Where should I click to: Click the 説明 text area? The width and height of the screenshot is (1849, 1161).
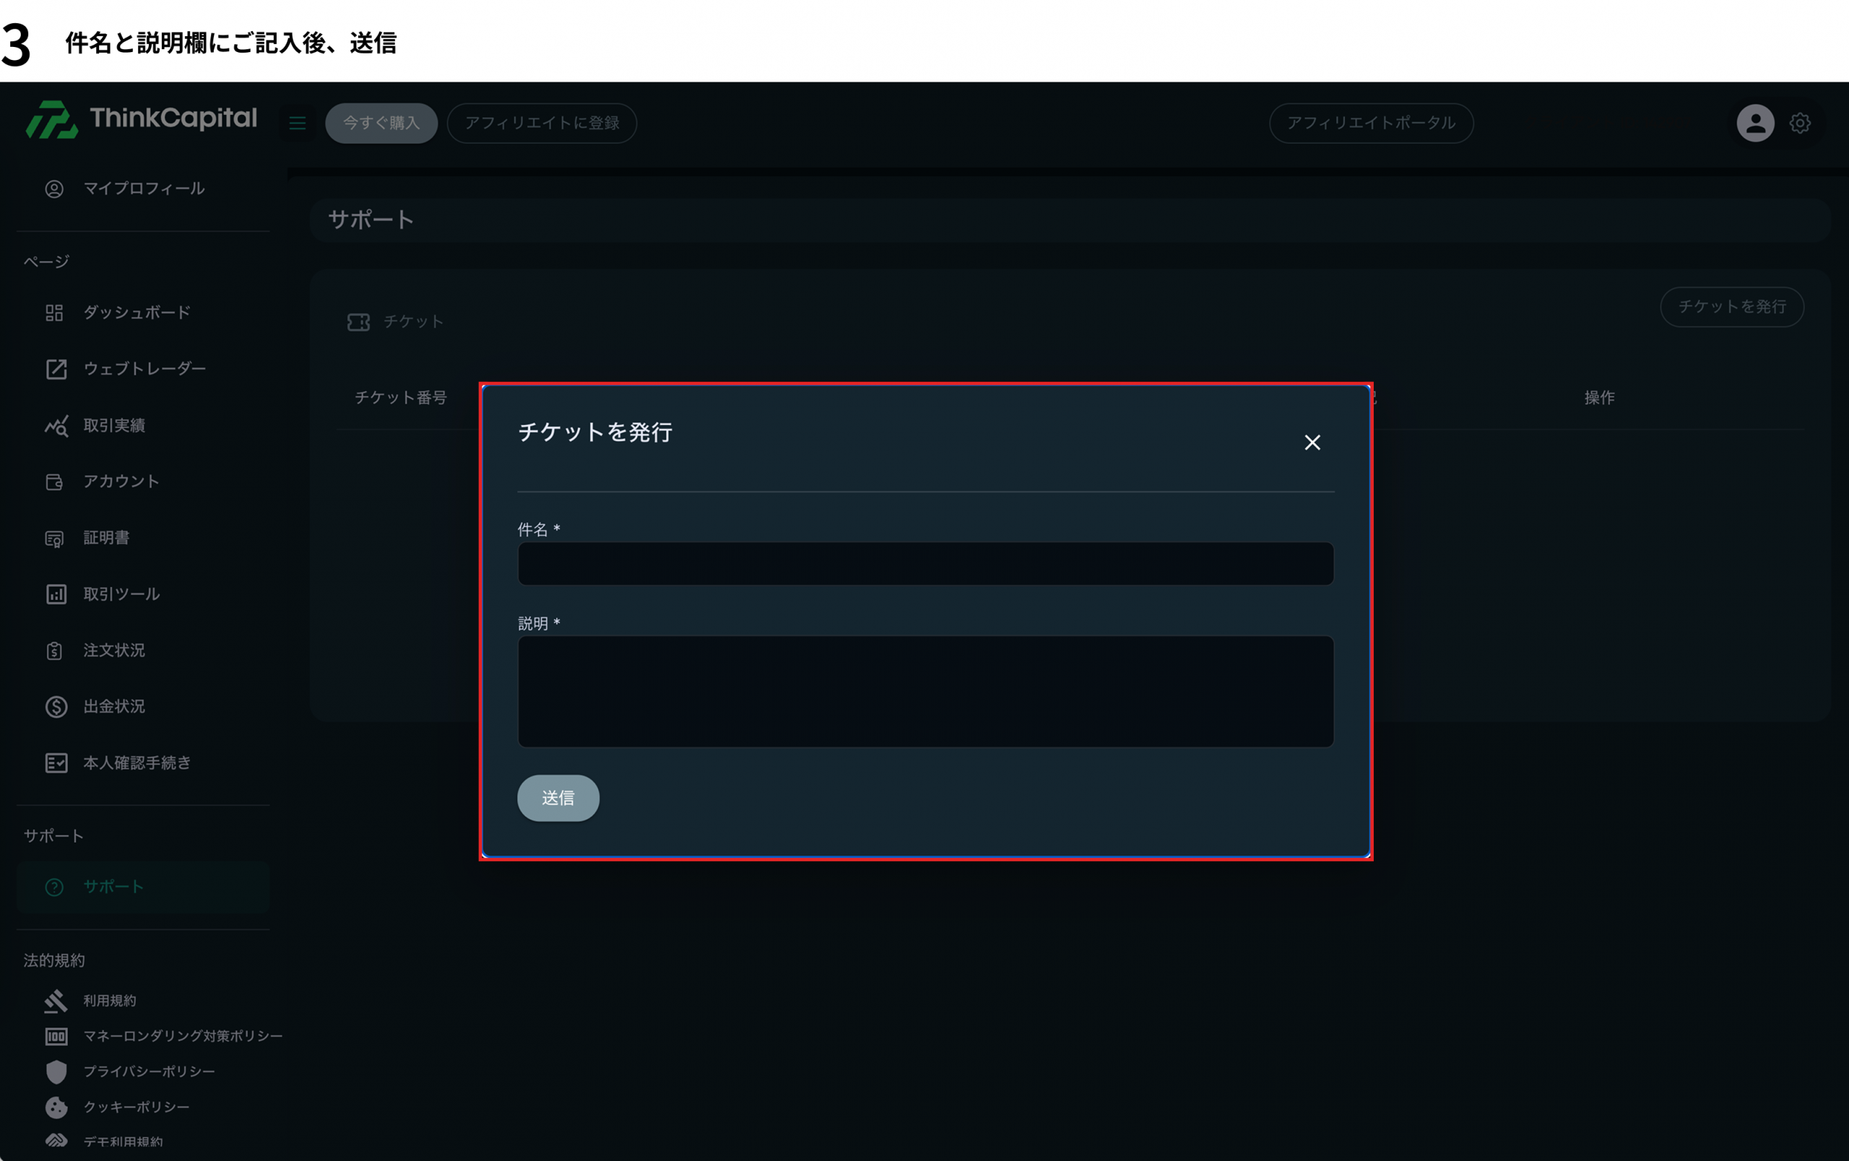[925, 691]
